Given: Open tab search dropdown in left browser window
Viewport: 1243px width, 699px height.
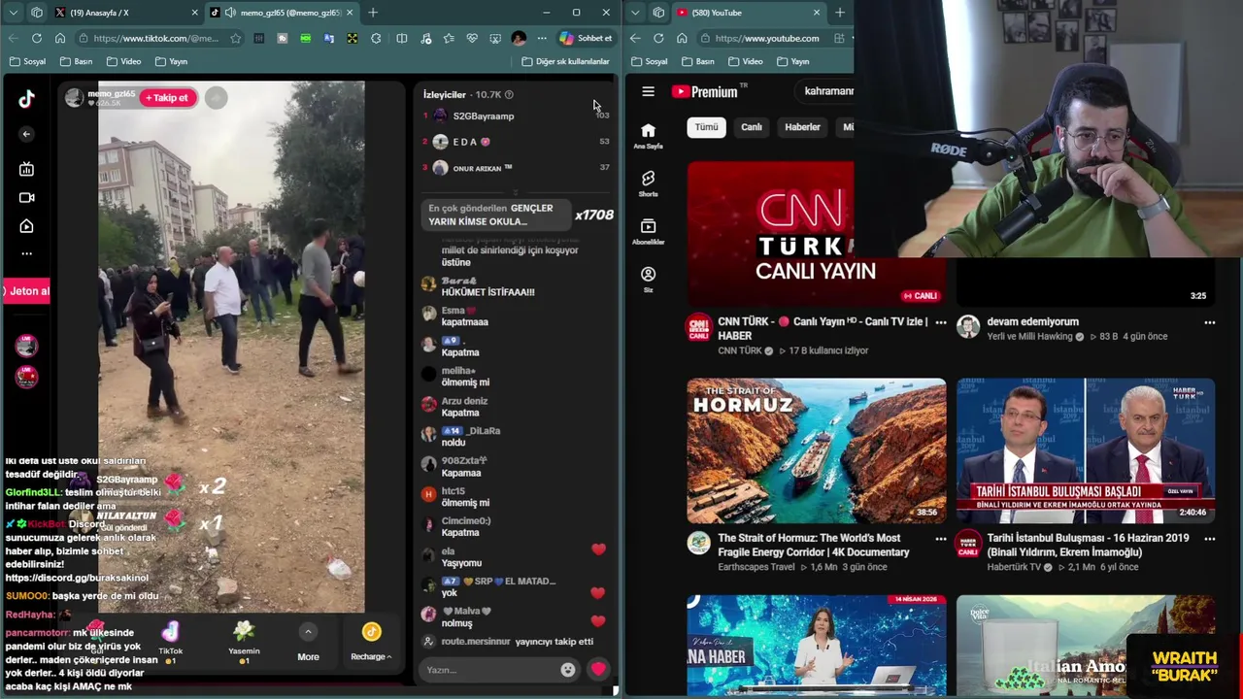Looking at the screenshot, I should [x=13, y=13].
